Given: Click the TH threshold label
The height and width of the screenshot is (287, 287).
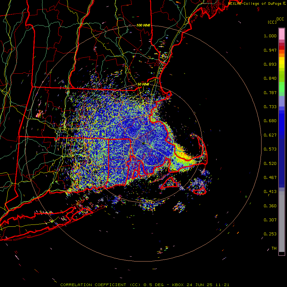Looking at the screenshot, I should pyautogui.click(x=274, y=248).
